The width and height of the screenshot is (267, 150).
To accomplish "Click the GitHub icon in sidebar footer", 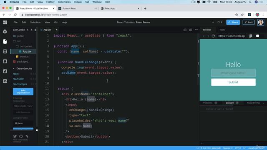I will [x=21, y=136].
